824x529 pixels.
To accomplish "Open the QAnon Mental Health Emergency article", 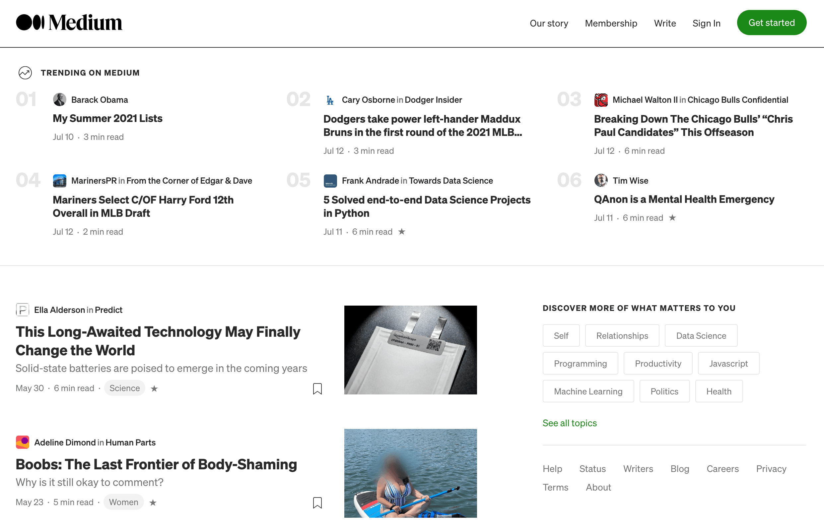I will click(684, 199).
